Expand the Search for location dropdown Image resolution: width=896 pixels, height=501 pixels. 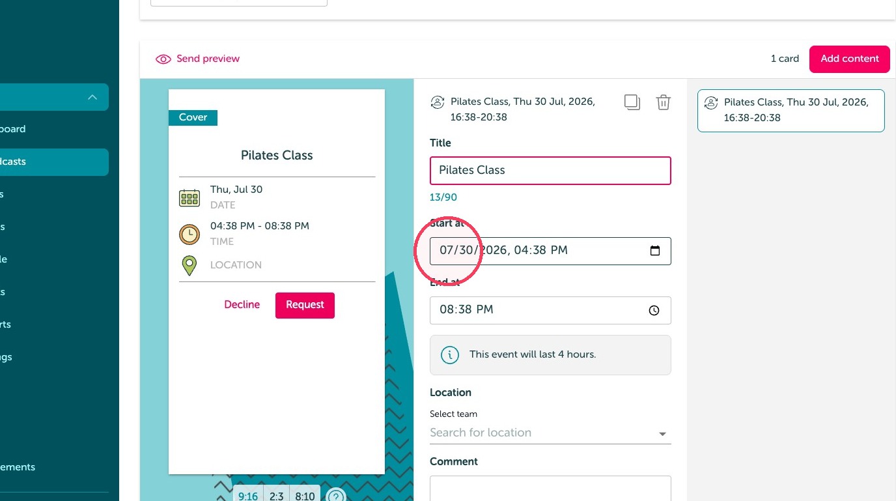click(x=663, y=434)
